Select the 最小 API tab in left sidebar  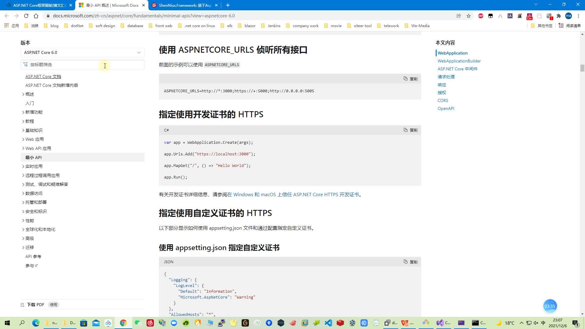point(33,157)
